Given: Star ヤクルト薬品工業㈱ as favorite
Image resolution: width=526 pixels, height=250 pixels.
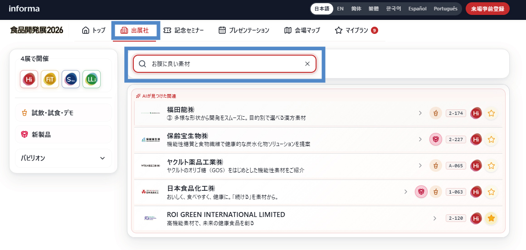Looking at the screenshot, I should [491, 165].
